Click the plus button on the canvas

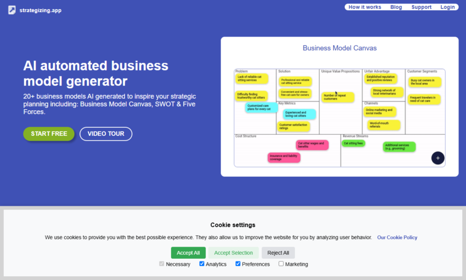pos(438,158)
